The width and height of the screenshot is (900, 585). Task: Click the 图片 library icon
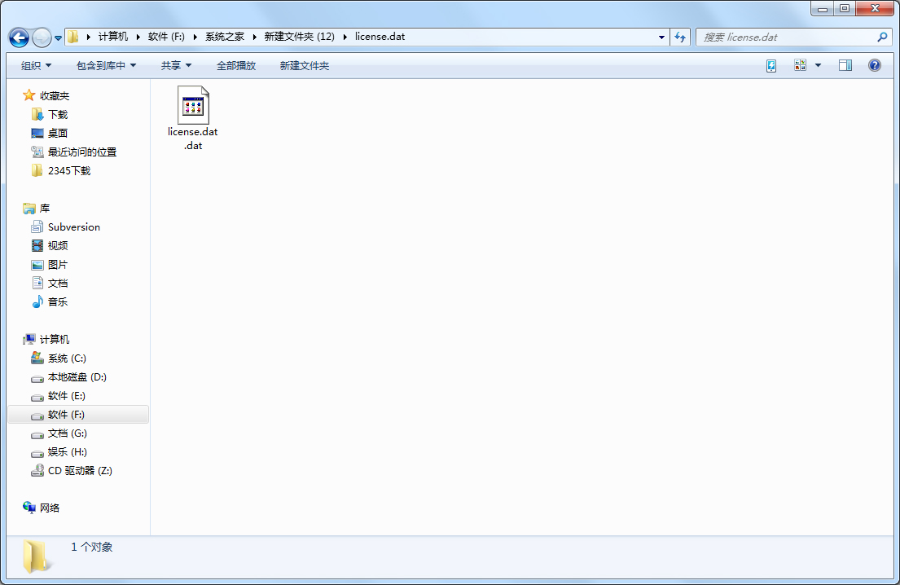coord(37,265)
